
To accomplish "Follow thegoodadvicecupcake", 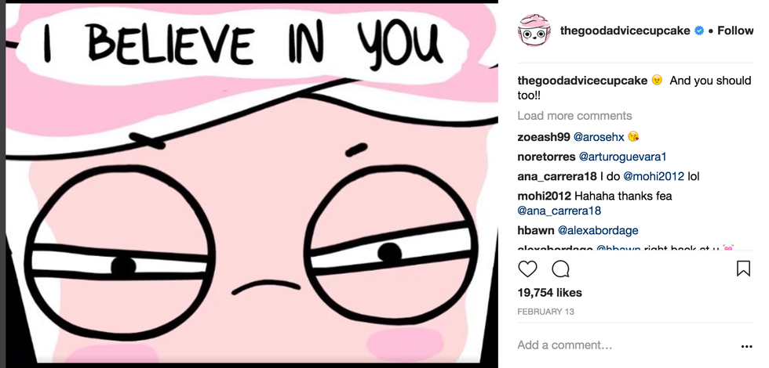I will click(735, 31).
